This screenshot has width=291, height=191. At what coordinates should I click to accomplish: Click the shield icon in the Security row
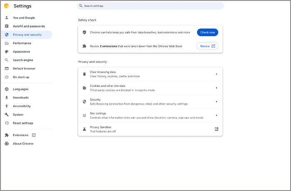[x=84, y=102]
